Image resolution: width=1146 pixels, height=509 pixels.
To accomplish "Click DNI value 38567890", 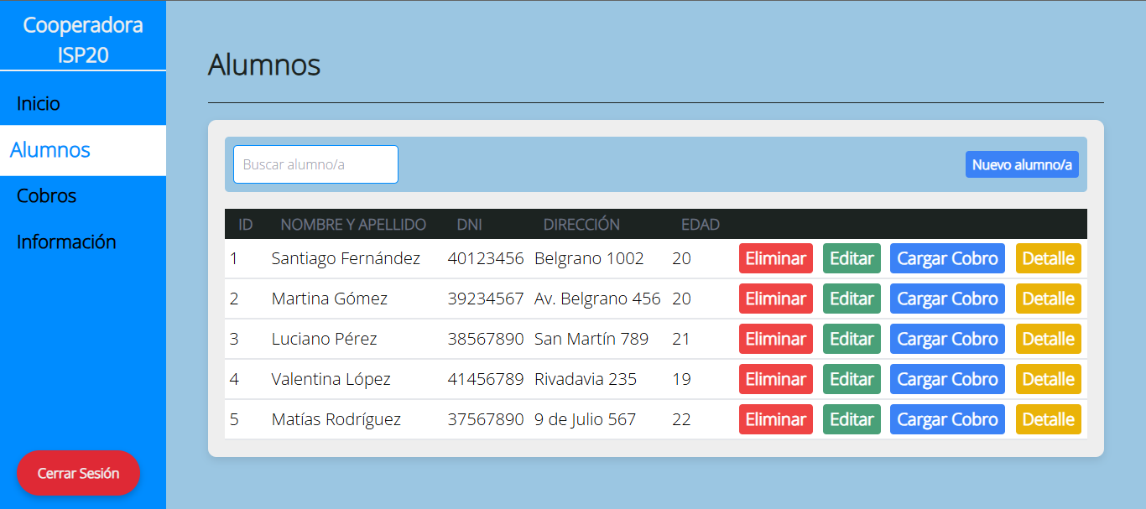I will pos(486,339).
